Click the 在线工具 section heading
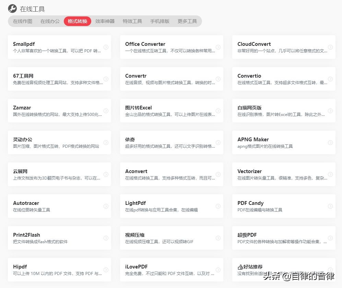This screenshot has height=288, width=342. [x=32, y=9]
